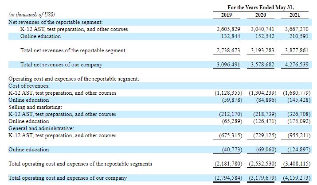Select company total expense (4,159,273)
Screen dimensions: 317x185
[x=297, y=178]
